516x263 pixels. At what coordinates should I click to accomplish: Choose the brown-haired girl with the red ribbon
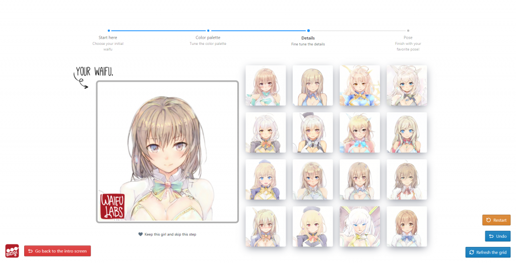coord(407,180)
